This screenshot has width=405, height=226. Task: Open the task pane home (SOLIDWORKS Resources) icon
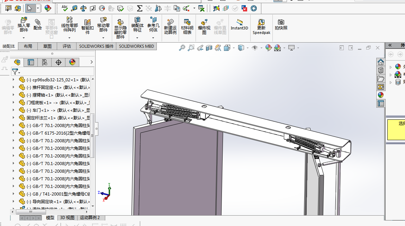381,62
